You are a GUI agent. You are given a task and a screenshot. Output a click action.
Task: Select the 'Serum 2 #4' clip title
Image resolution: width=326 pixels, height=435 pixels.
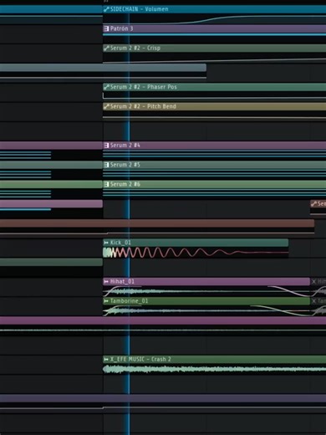[125, 146]
